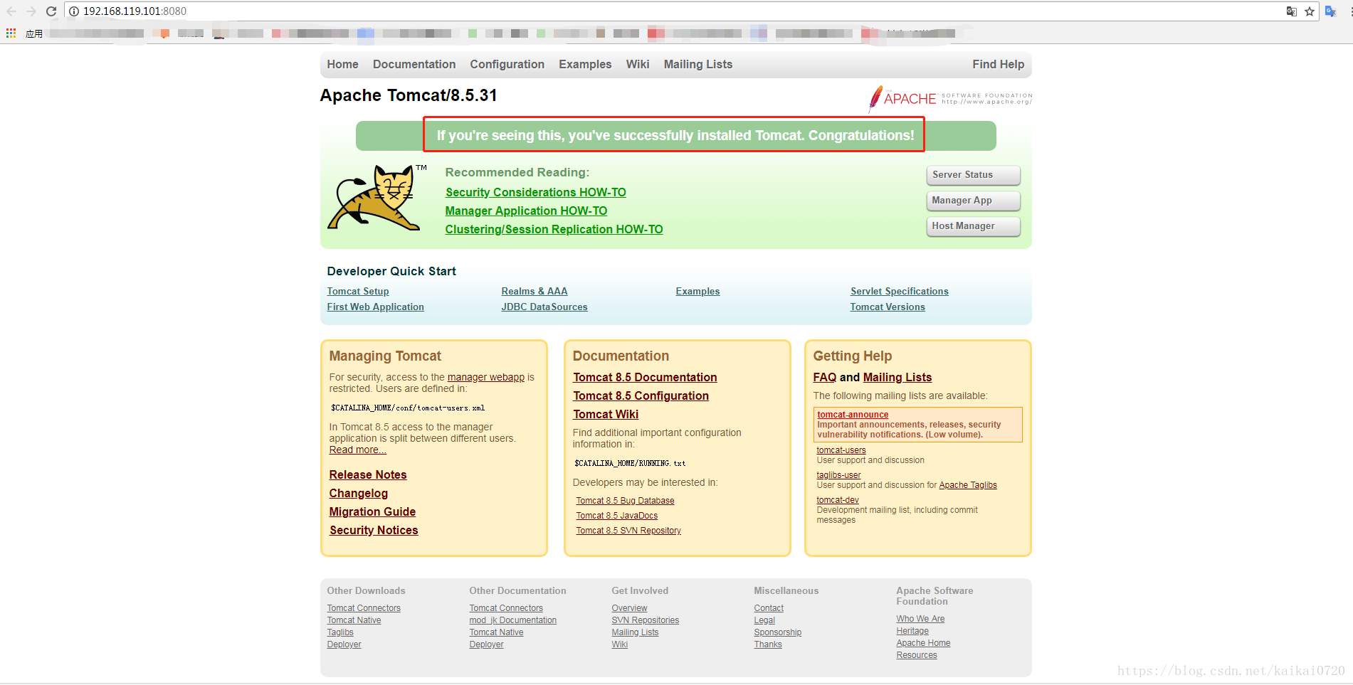Open First Web Application link
Screen dimensions: 1353x685
[375, 307]
